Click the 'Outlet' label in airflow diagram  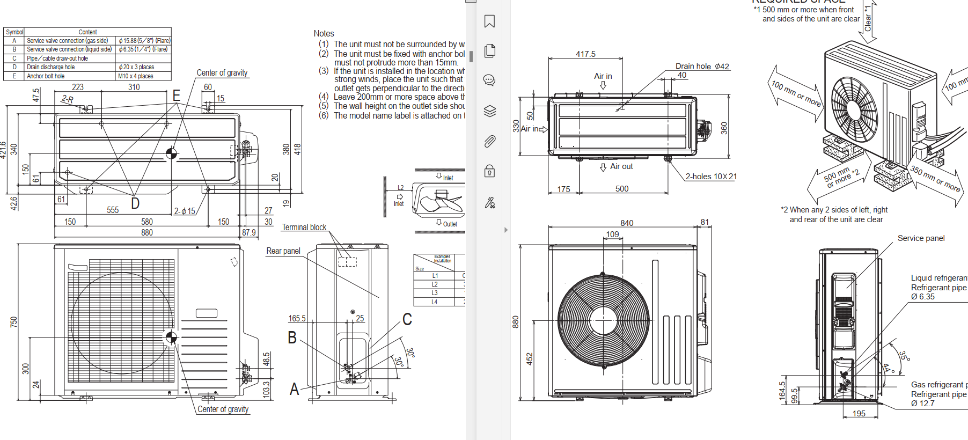[x=450, y=224]
